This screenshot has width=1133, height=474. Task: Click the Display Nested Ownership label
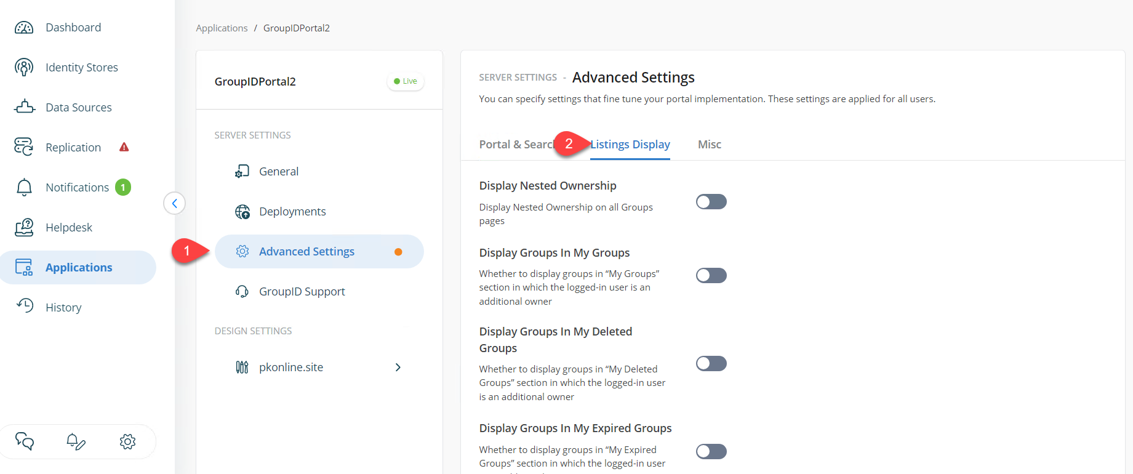click(548, 186)
